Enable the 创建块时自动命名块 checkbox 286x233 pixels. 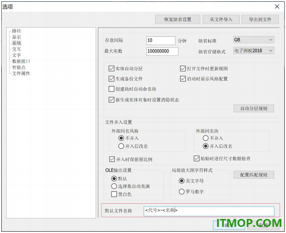[111, 89]
